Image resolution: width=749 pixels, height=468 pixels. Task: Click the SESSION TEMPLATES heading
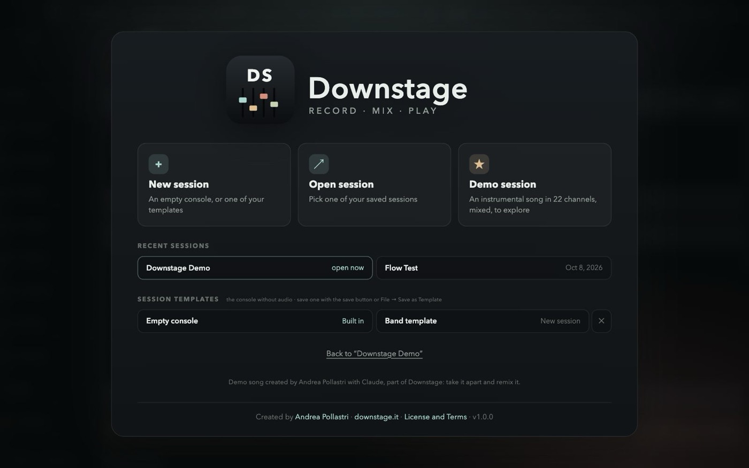178,299
